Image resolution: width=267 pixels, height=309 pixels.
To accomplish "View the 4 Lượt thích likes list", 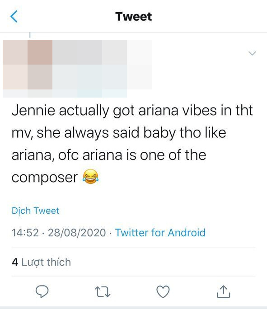I will 41,262.
